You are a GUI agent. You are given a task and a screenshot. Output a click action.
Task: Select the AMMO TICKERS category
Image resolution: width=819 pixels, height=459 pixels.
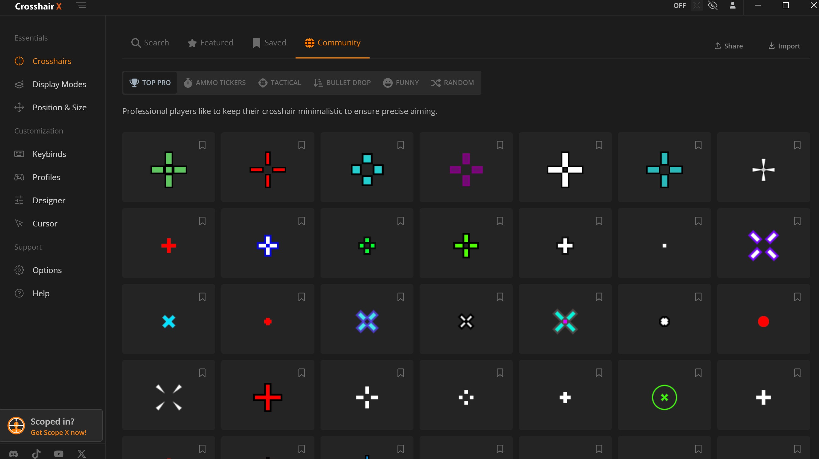pos(214,83)
